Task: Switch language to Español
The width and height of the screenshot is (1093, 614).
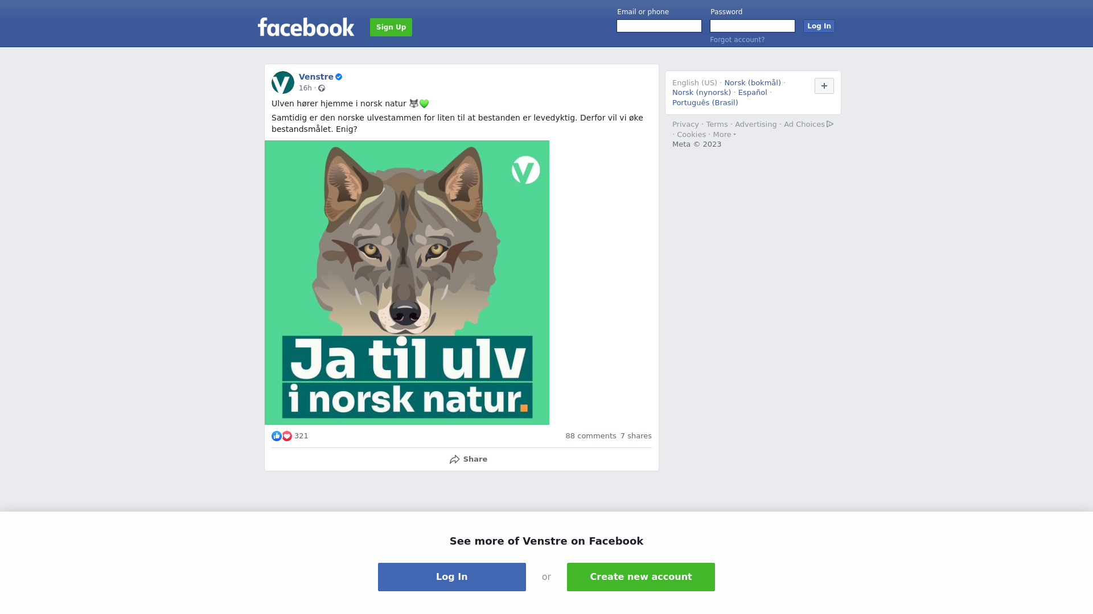Action: [753, 93]
